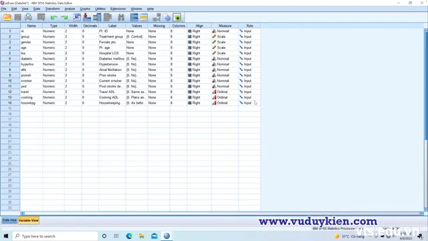Open File Explorer from the taskbar
Viewport: 428px width, 241px height.
pos(142,236)
